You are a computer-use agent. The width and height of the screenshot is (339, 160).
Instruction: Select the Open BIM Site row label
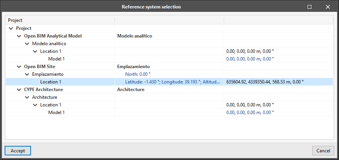39,67
